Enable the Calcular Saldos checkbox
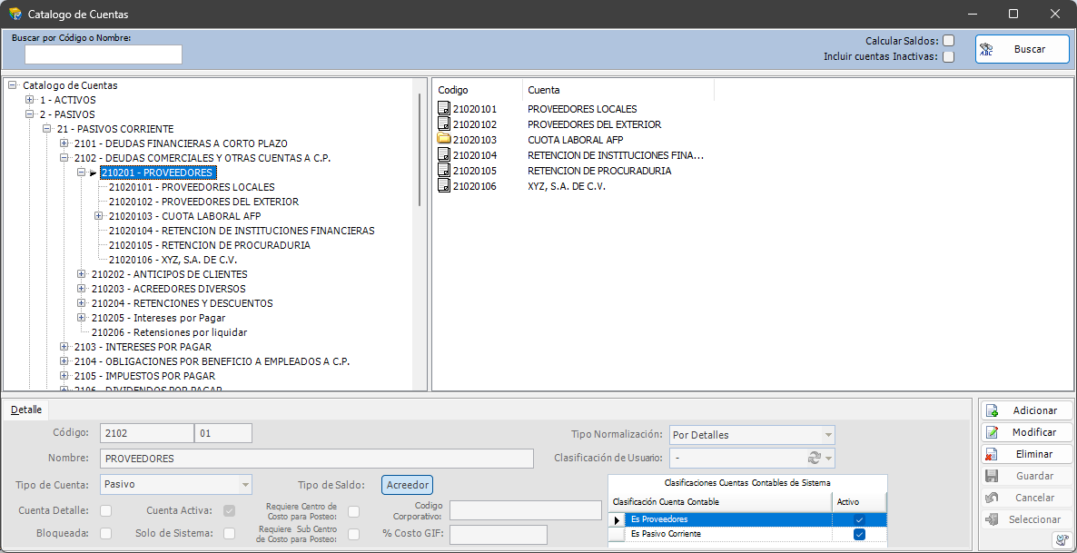 pyautogui.click(x=948, y=40)
